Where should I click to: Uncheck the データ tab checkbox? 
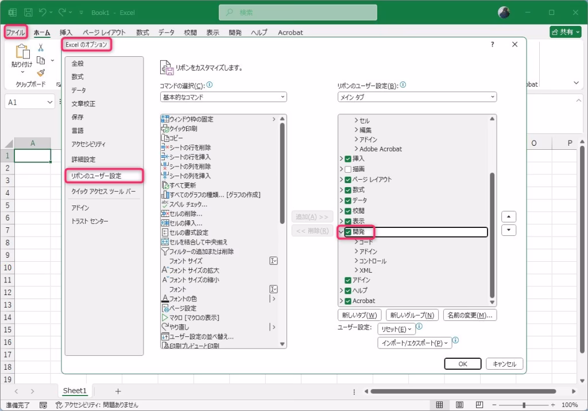tap(348, 201)
